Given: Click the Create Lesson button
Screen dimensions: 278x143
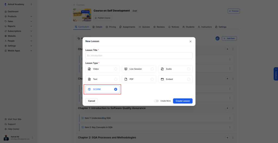Looking at the screenshot, I should pos(183,101).
